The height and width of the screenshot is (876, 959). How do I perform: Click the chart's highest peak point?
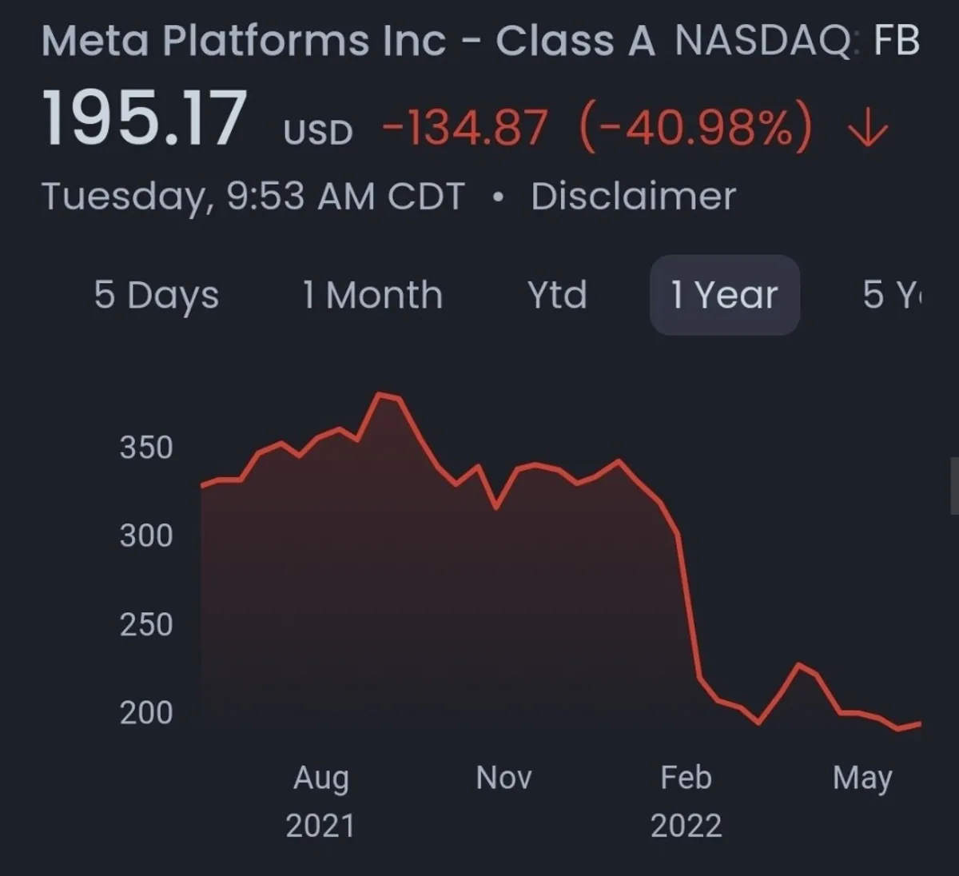click(380, 394)
